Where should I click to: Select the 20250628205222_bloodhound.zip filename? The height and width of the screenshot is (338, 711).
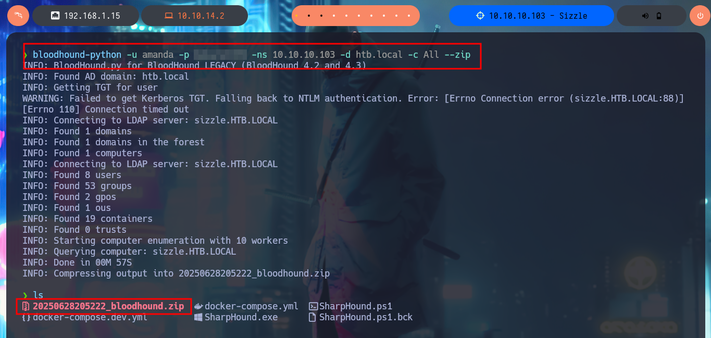108,306
